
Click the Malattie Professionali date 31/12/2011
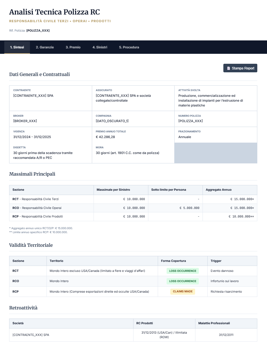[226, 335]
